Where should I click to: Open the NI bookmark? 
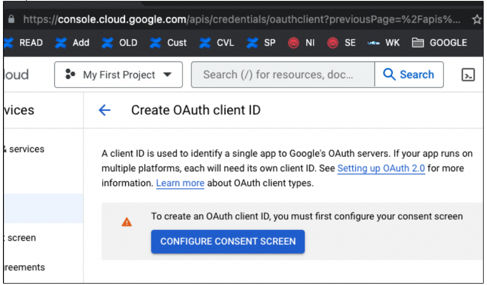point(301,43)
